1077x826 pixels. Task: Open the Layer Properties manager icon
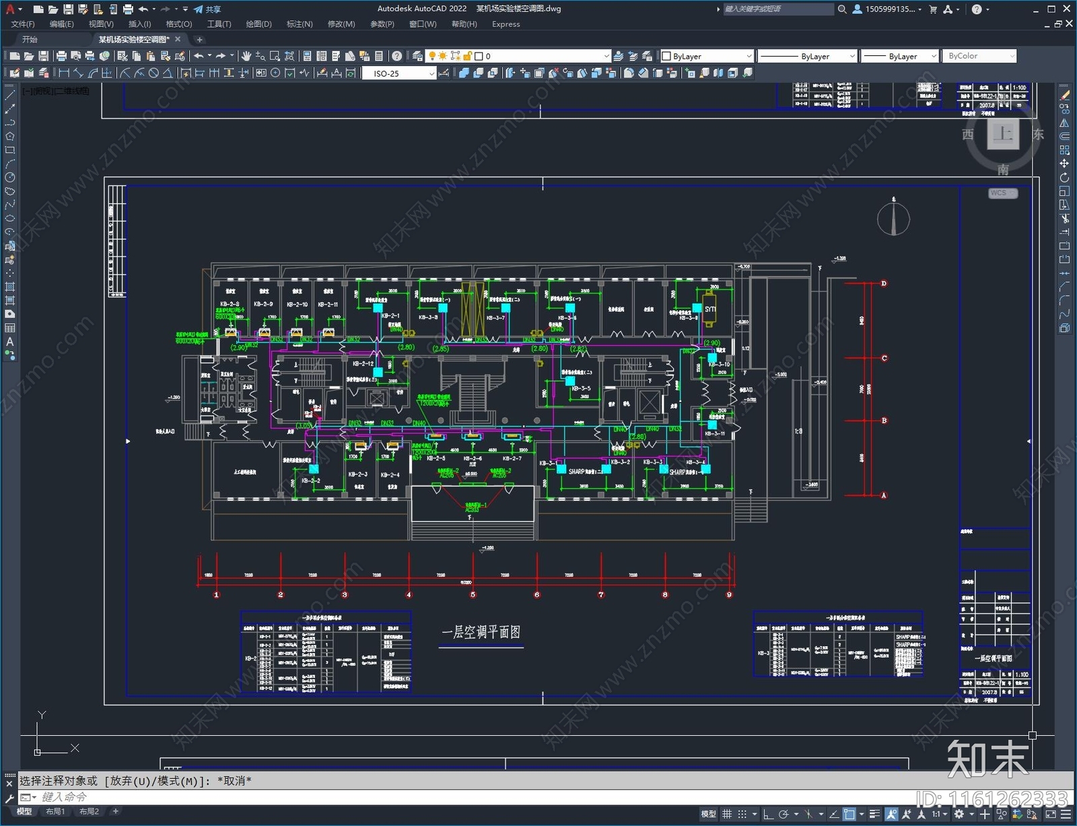(417, 56)
